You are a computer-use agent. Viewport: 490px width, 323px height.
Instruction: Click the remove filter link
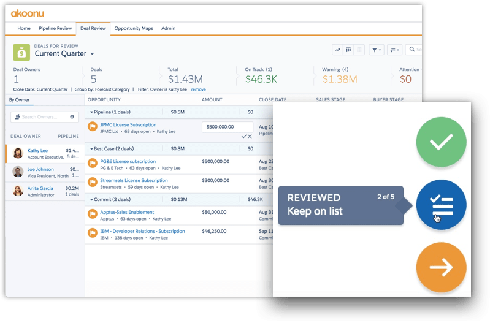point(199,89)
